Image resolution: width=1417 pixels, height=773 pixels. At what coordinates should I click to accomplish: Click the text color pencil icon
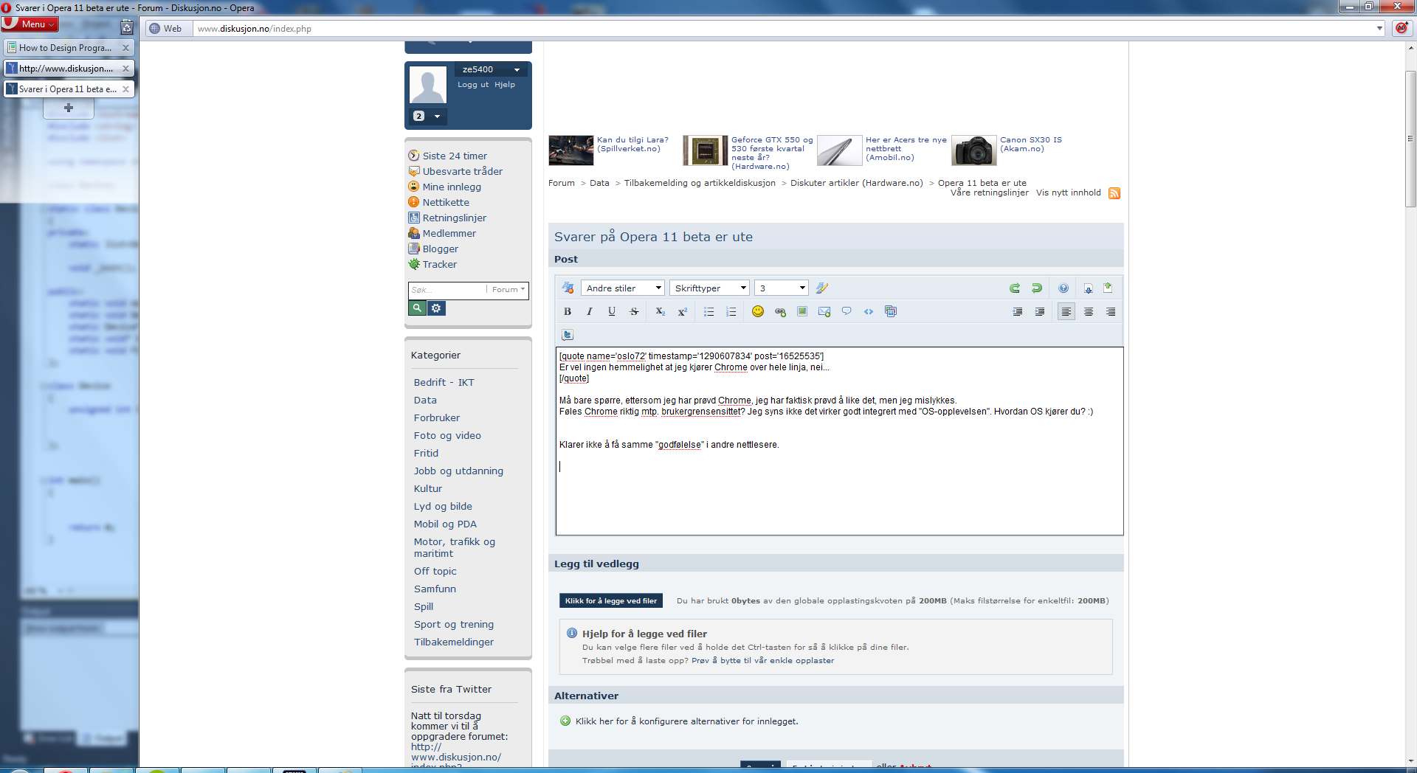822,288
